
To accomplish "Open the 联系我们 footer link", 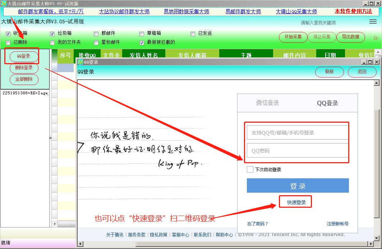I will [x=202, y=235].
